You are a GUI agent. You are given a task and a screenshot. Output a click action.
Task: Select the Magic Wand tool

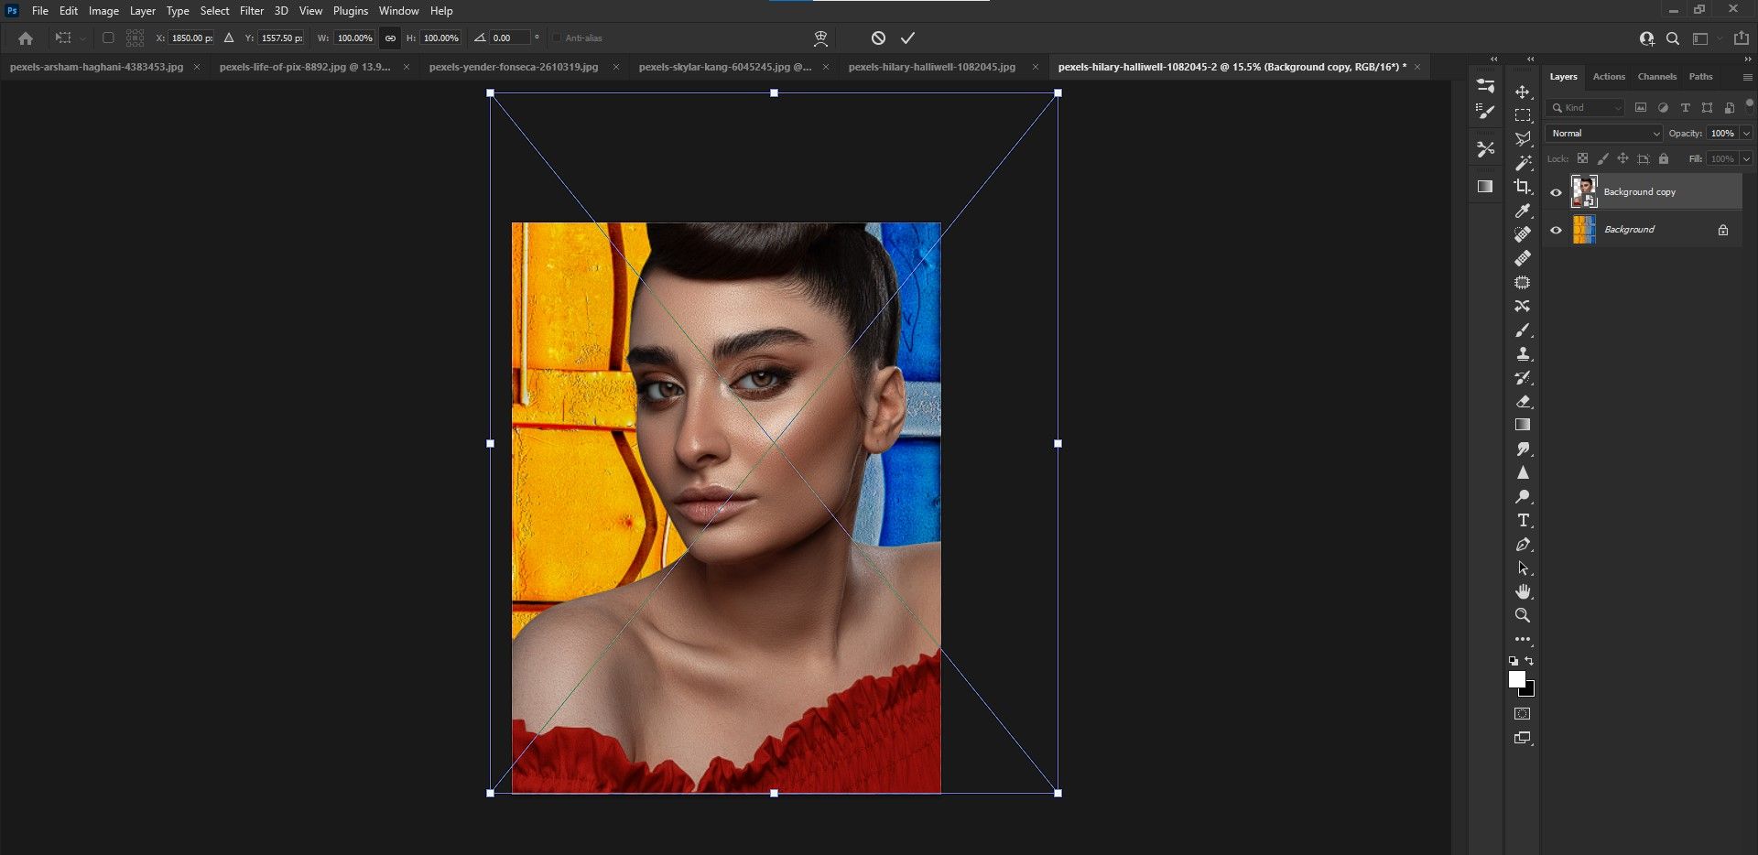[1522, 163]
